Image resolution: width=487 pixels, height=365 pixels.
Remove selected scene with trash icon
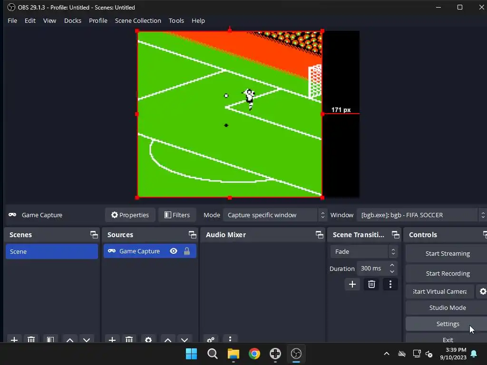pos(31,339)
